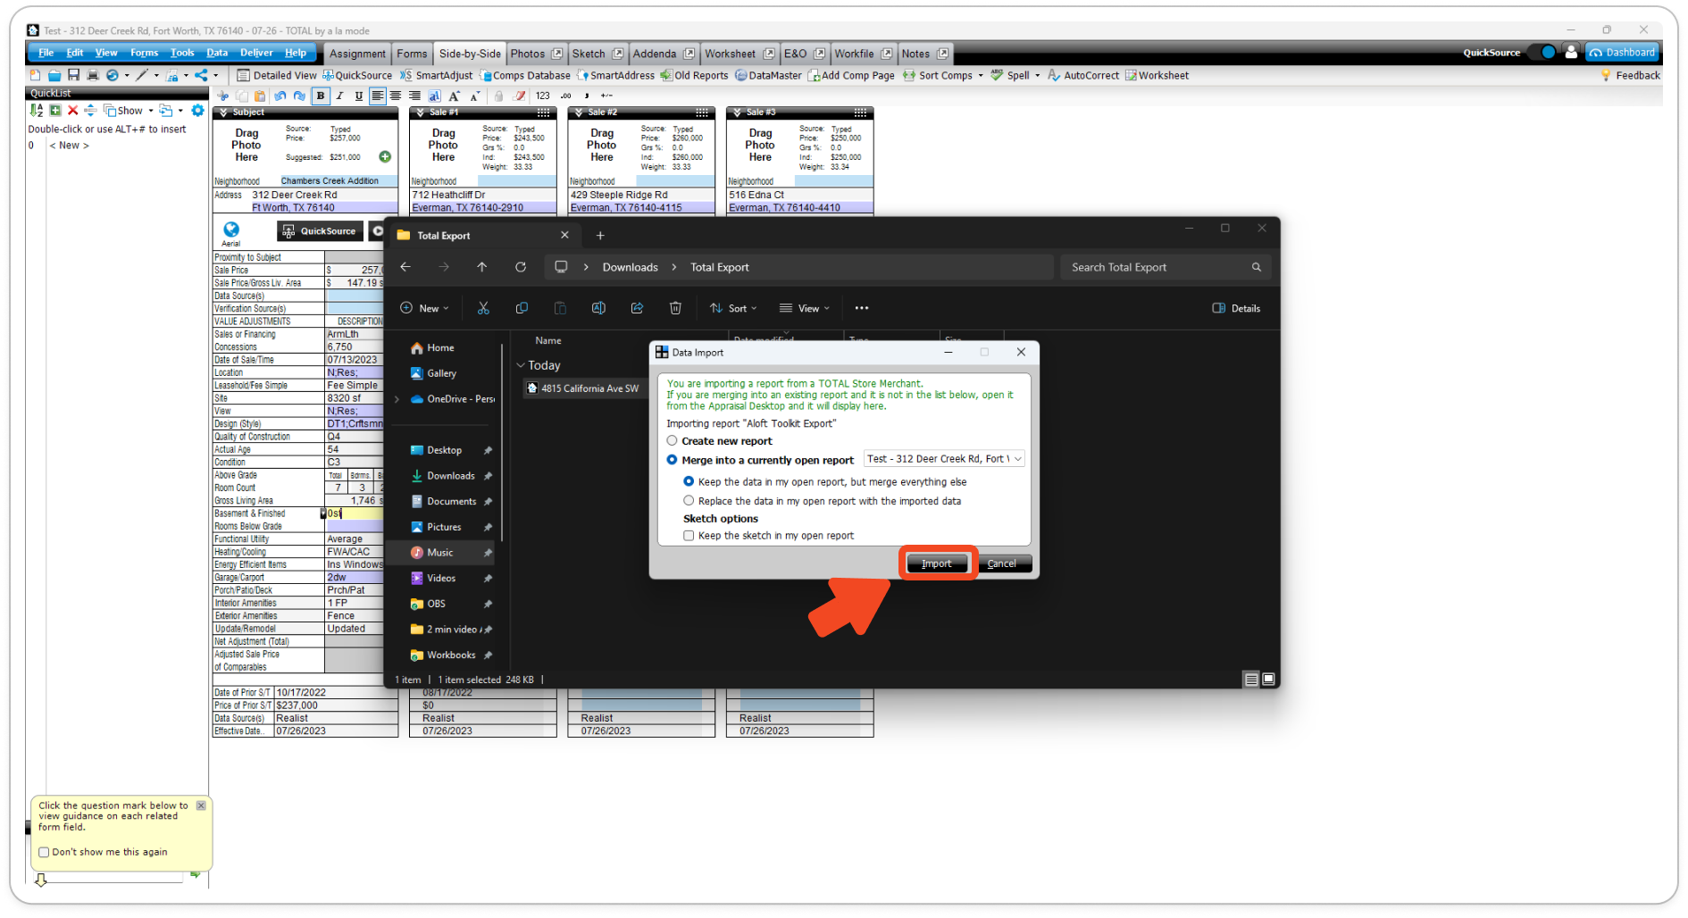Select Merge into a currently open report
The width and height of the screenshot is (1688, 918).
(673, 461)
